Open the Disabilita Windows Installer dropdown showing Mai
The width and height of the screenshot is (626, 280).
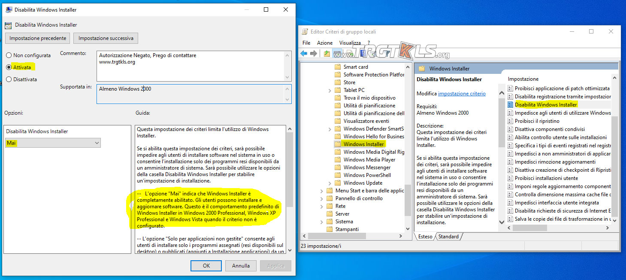[x=53, y=143]
